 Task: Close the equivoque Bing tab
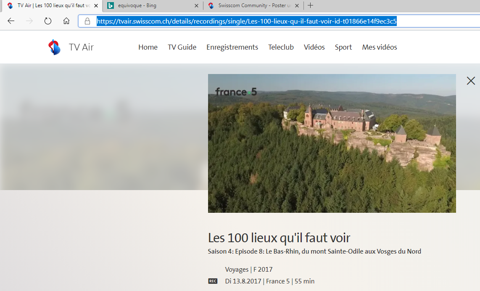[x=197, y=5]
